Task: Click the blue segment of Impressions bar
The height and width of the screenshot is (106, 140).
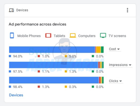Action: (x=54, y=65)
